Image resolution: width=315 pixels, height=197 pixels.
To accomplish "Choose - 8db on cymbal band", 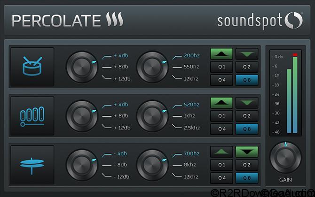I will pyautogui.click(x=120, y=165).
